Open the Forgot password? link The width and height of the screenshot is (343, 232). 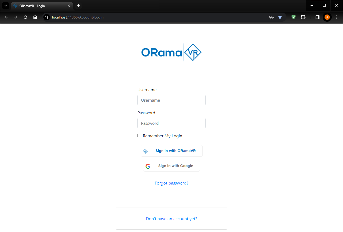pyautogui.click(x=171, y=183)
